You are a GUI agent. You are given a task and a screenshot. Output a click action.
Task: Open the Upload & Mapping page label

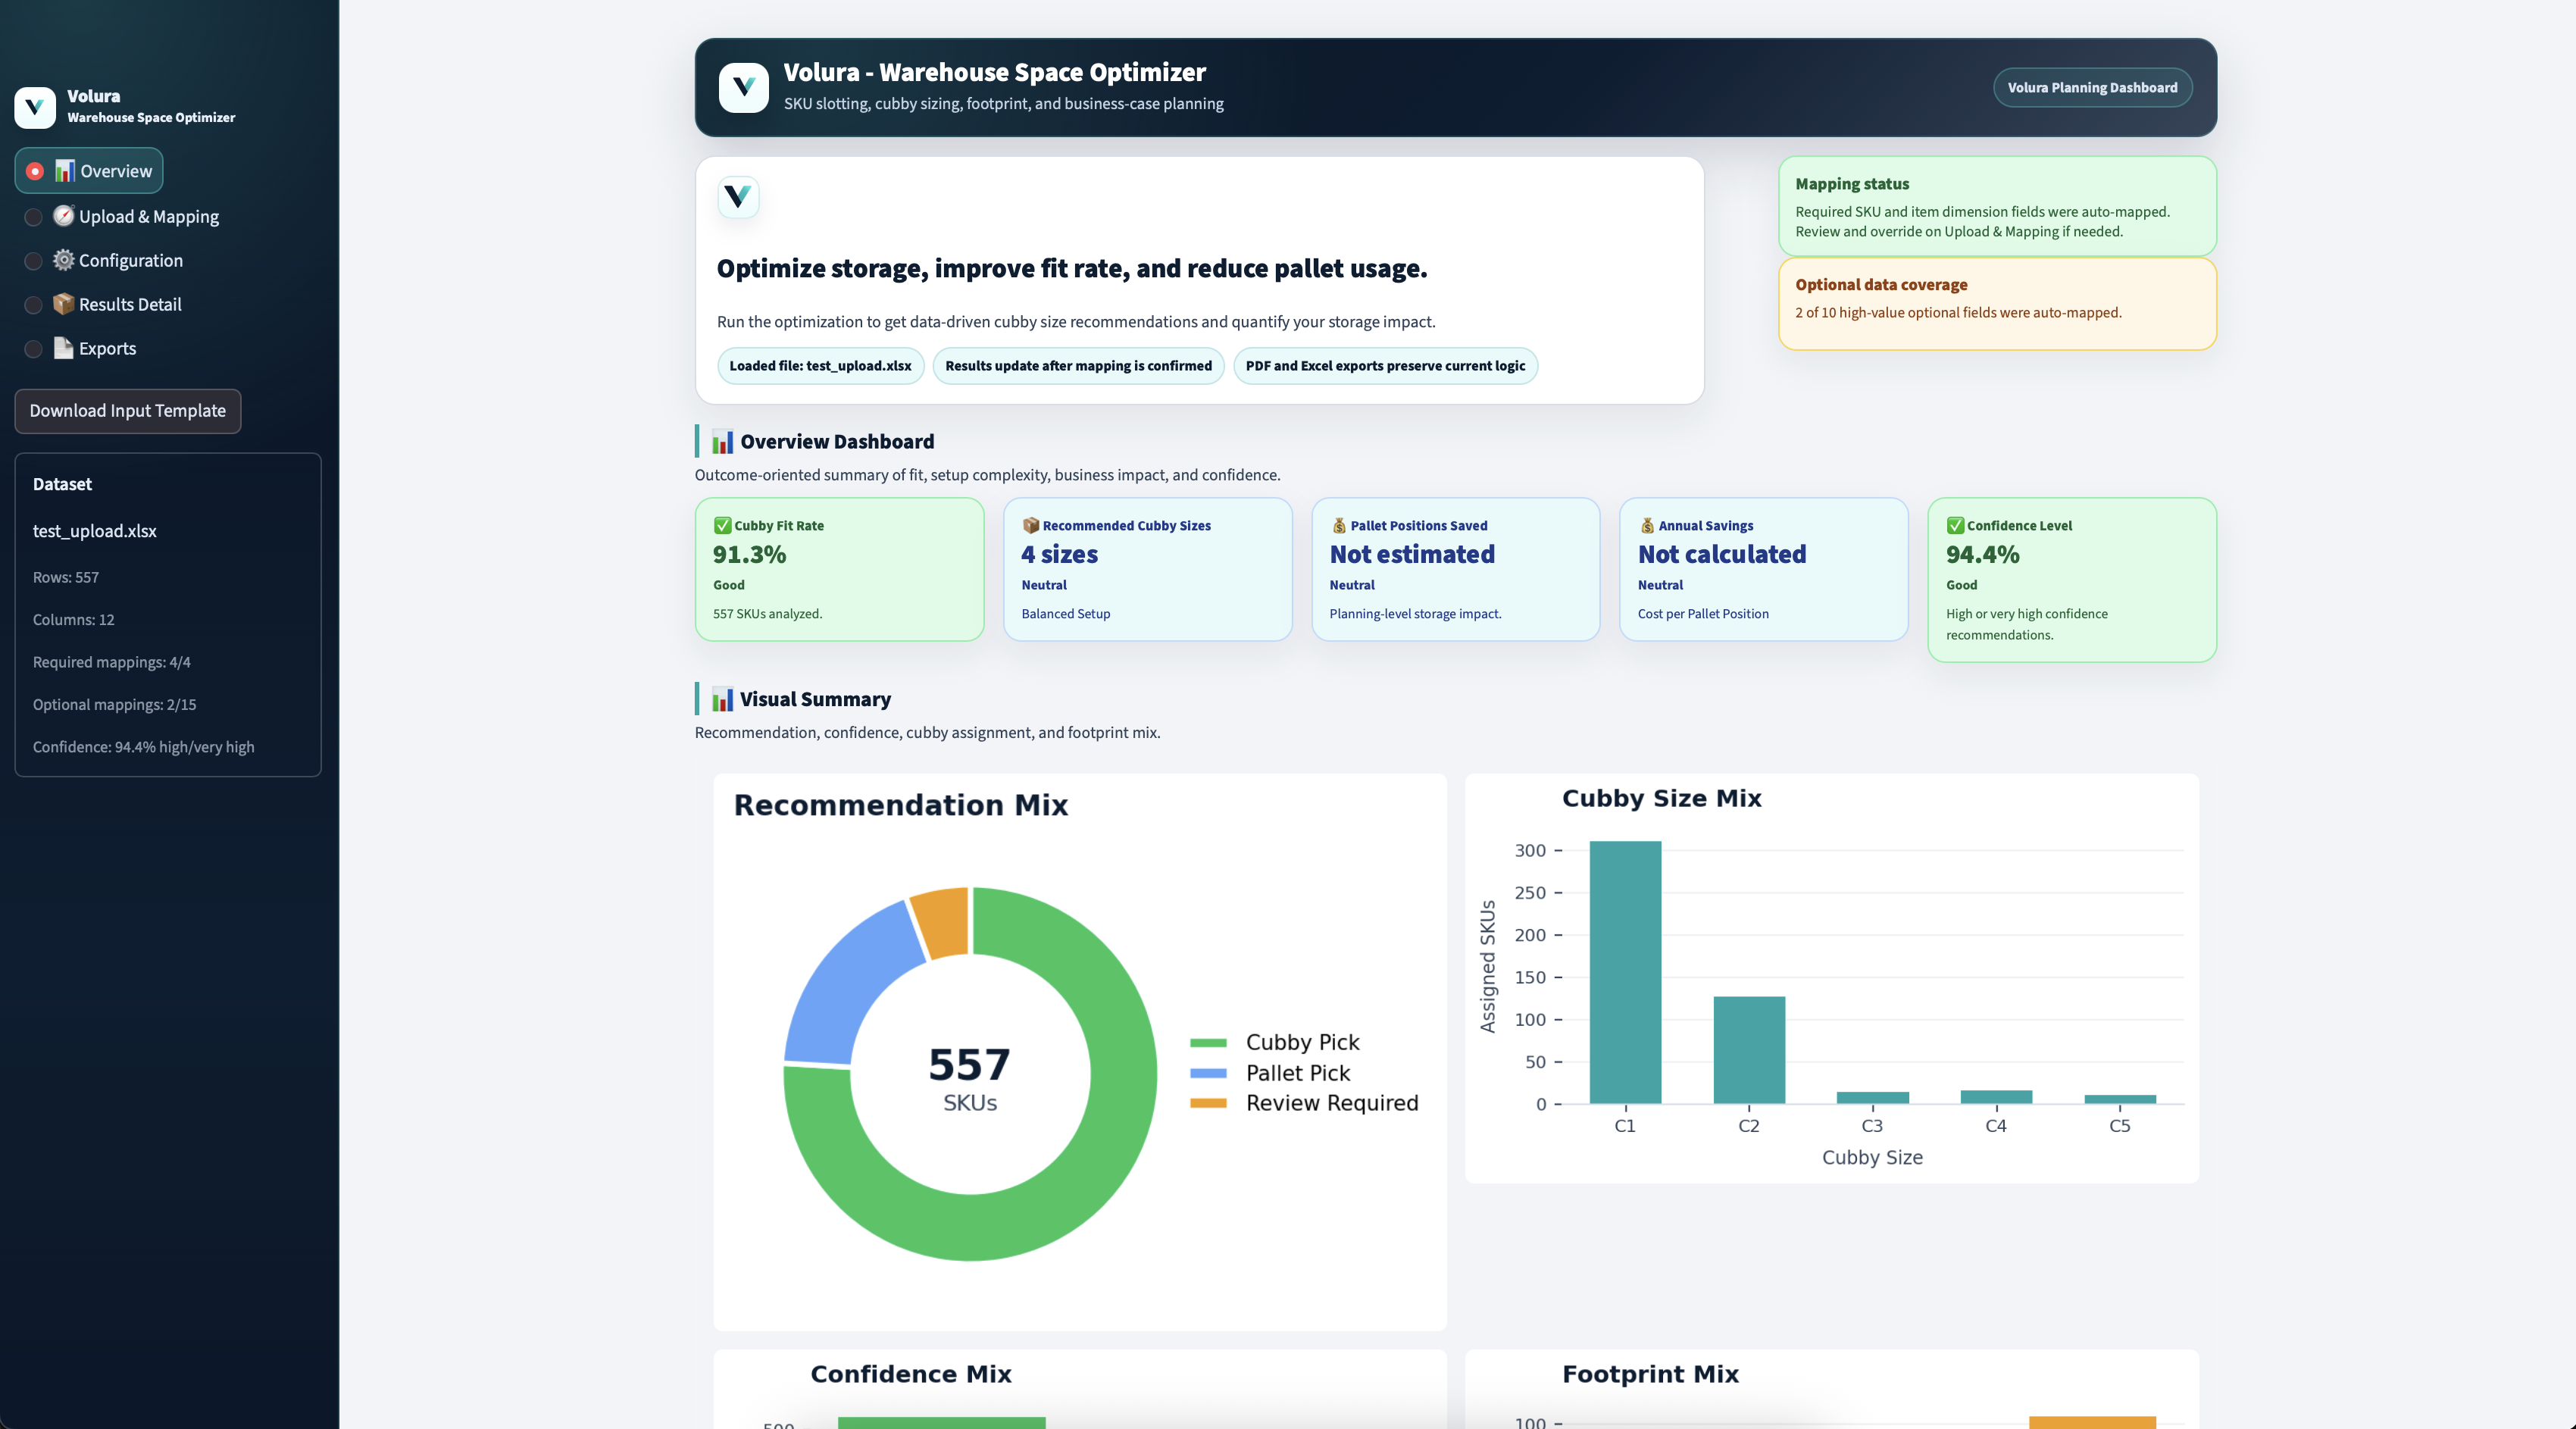pyautogui.click(x=149, y=217)
